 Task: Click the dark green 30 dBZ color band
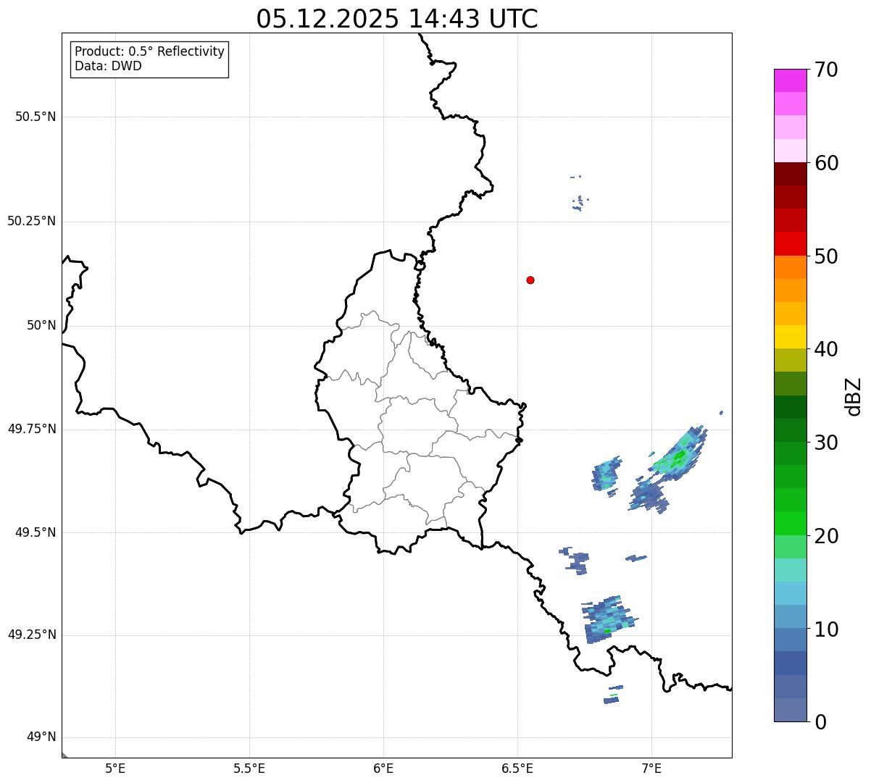coord(790,430)
